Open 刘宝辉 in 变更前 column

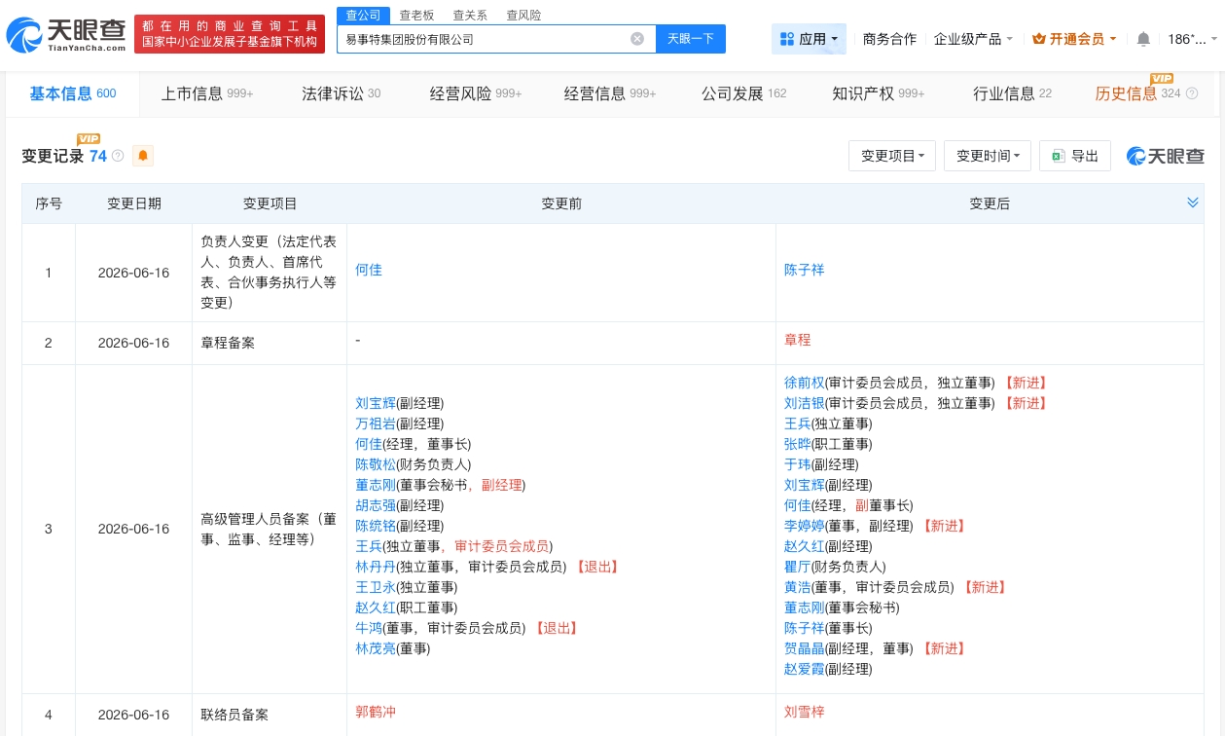click(x=376, y=403)
